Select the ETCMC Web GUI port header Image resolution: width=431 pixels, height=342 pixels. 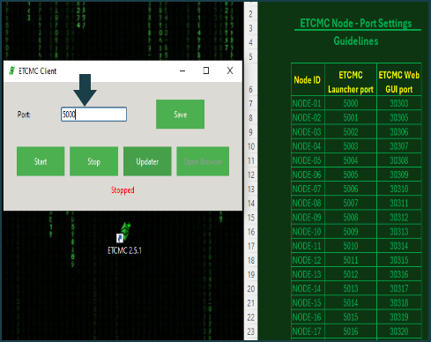(x=399, y=79)
